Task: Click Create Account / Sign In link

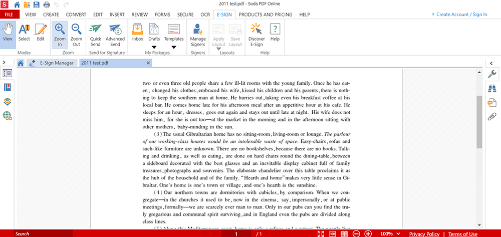Action: coord(461,15)
